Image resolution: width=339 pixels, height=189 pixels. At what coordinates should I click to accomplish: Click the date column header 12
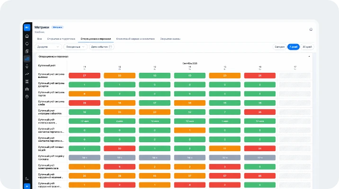click(120, 68)
